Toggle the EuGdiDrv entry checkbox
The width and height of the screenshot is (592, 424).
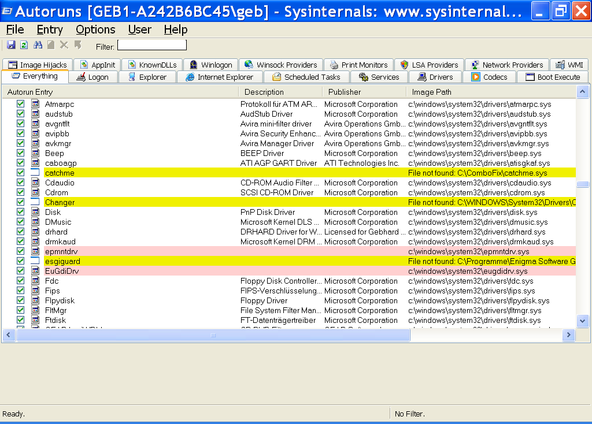20,270
